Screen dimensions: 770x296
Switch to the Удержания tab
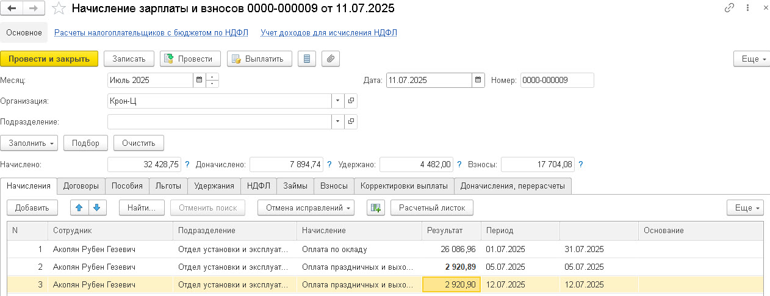[x=214, y=186]
